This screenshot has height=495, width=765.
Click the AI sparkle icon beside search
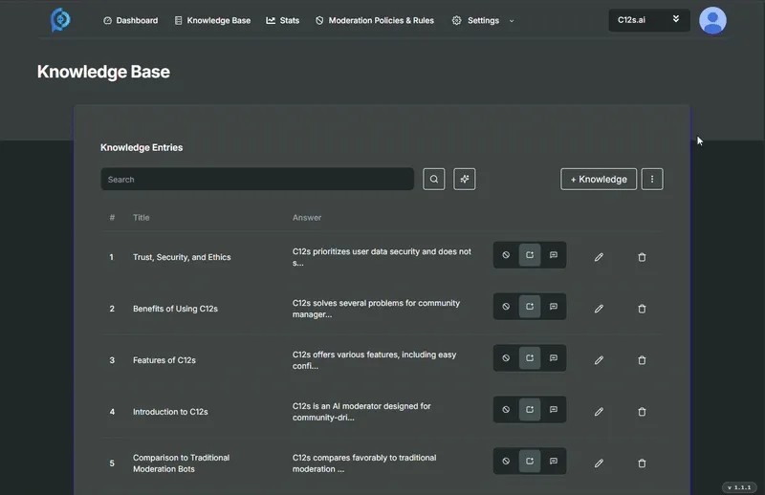(x=464, y=179)
